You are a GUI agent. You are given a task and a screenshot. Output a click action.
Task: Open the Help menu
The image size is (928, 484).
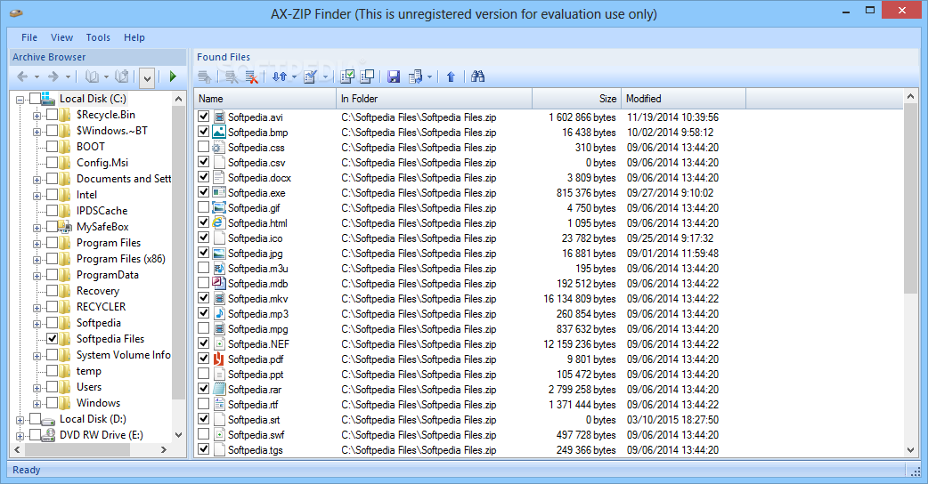click(134, 37)
